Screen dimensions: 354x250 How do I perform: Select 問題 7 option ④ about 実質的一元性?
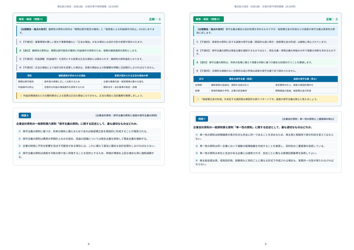(x=265, y=162)
